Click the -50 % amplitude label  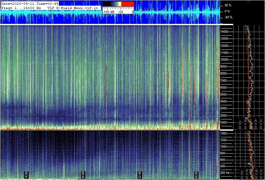[228, 17]
